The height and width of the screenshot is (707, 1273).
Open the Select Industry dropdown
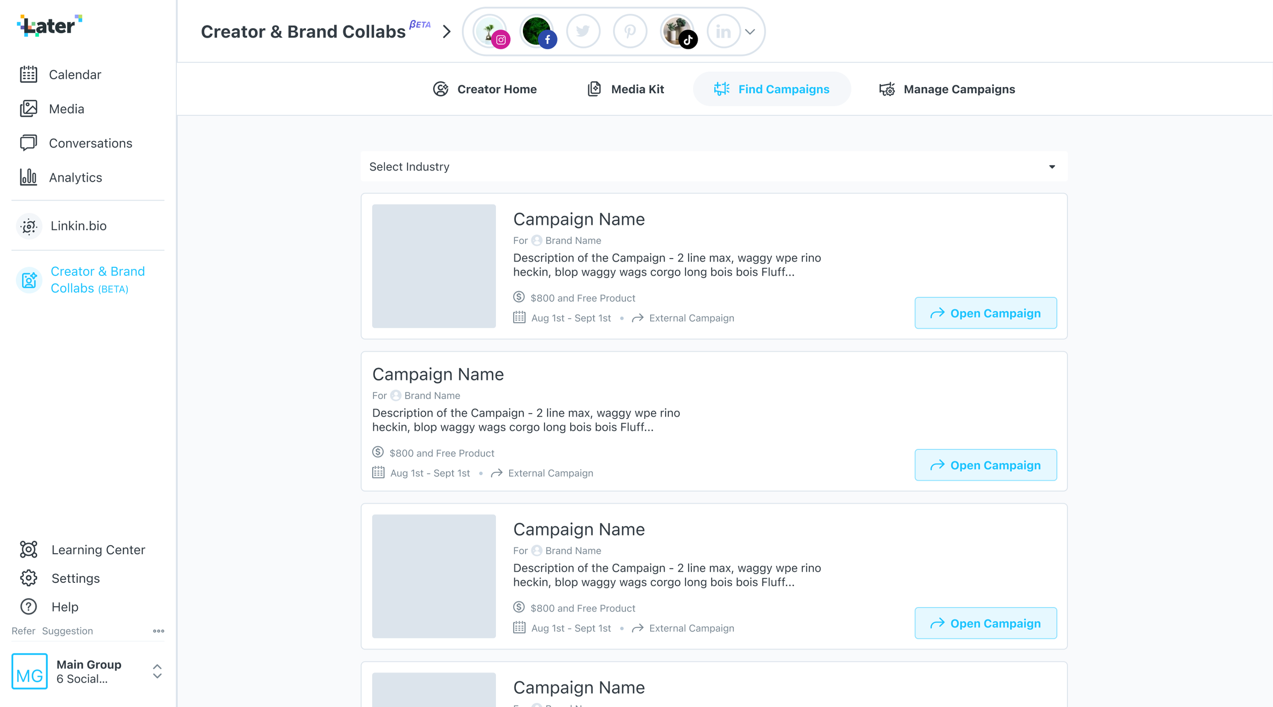tap(713, 166)
